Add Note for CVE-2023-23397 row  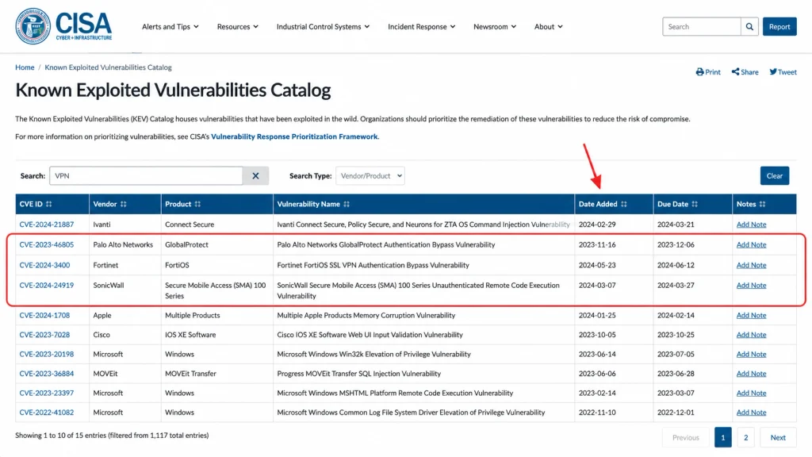[x=751, y=393]
